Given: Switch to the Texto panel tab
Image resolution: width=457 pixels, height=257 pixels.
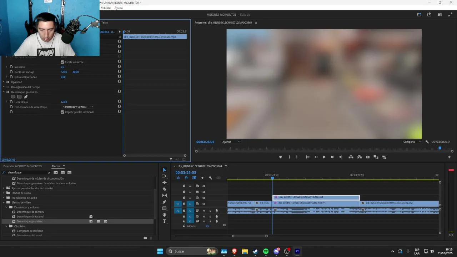Looking at the screenshot, I should click(x=105, y=22).
